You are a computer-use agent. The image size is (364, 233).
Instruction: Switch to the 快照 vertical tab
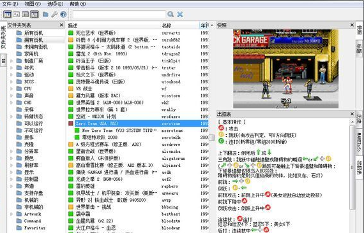pyautogui.click(x=359, y=30)
